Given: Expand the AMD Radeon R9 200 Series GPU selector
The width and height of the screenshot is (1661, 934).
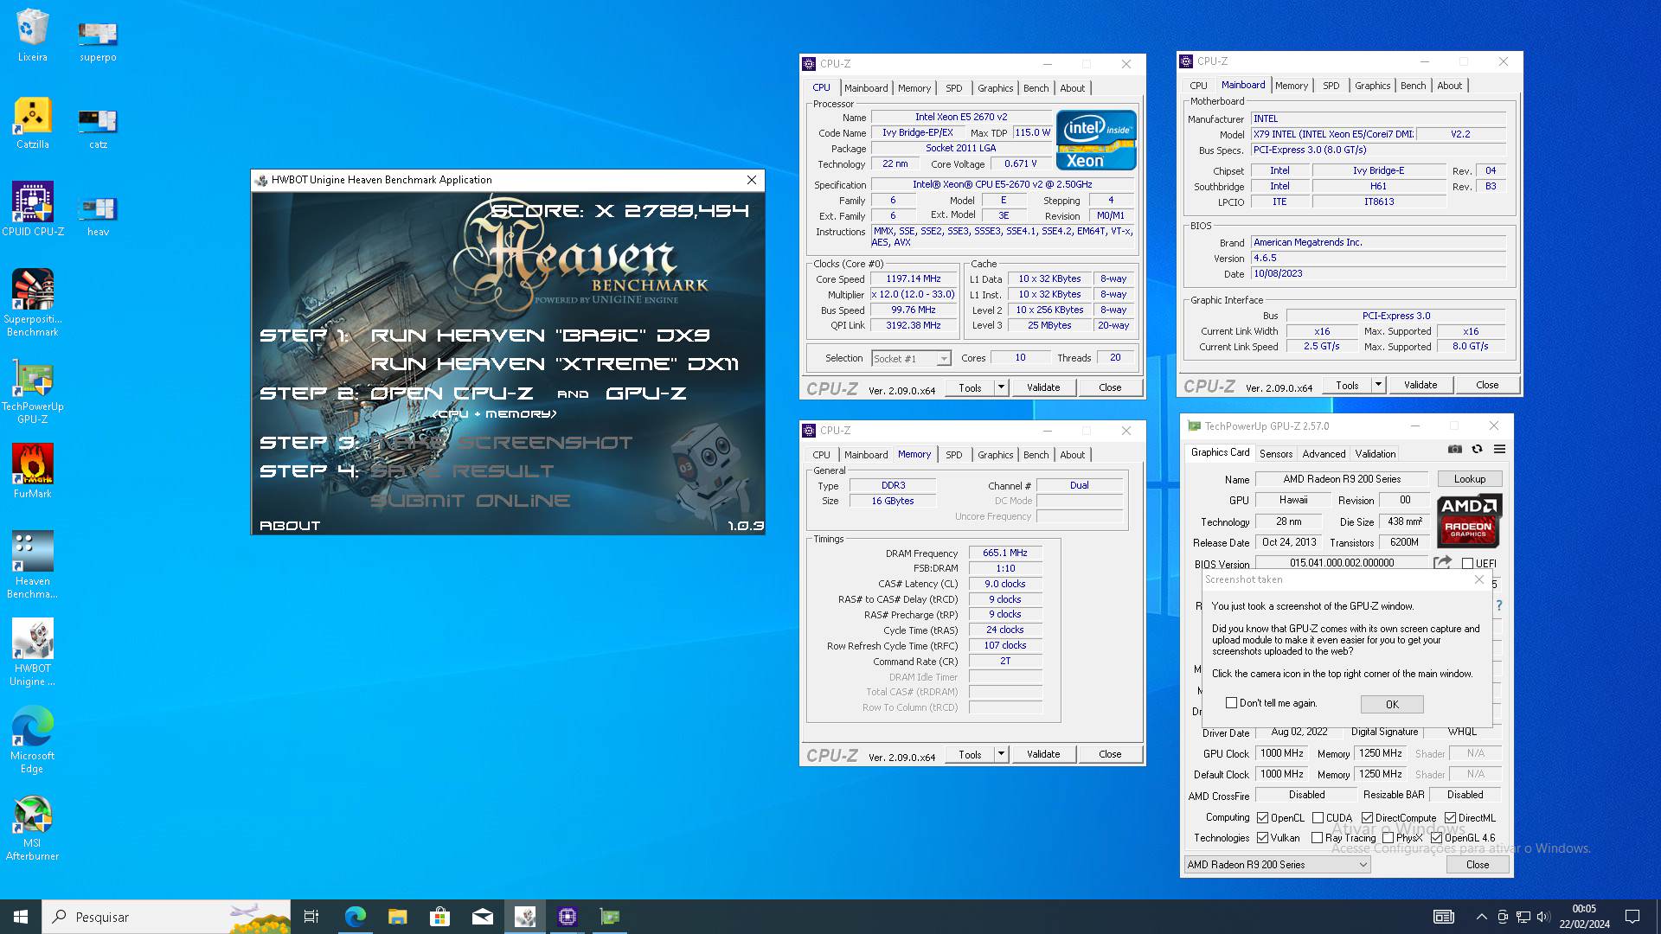Looking at the screenshot, I should click(x=1277, y=864).
